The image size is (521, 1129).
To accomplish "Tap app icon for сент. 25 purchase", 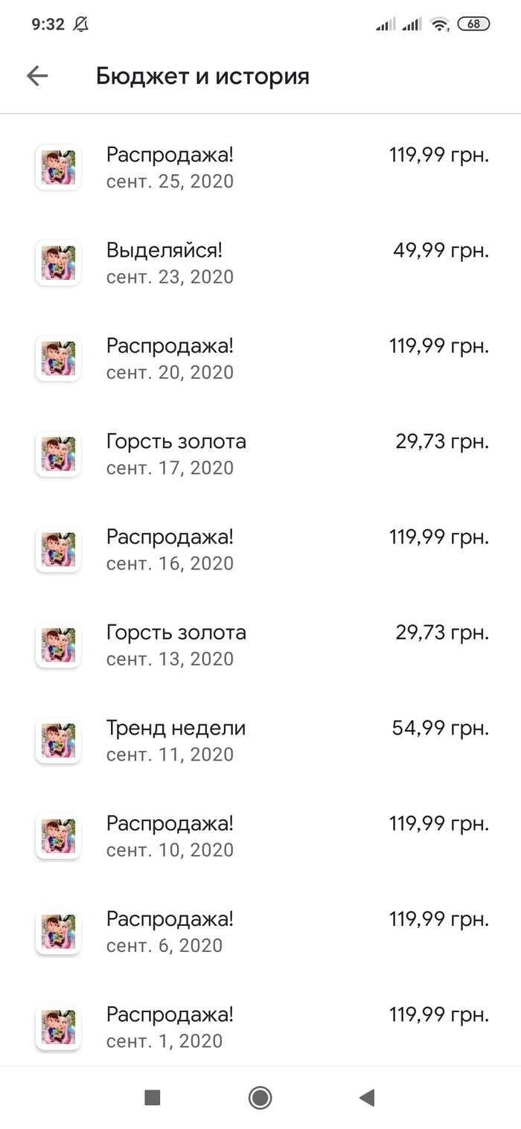I will [x=58, y=167].
